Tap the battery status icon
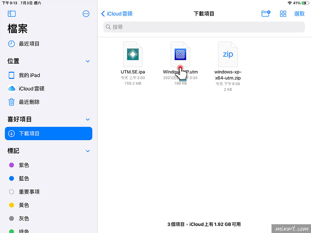This screenshot has height=233, width=311. [304, 3]
